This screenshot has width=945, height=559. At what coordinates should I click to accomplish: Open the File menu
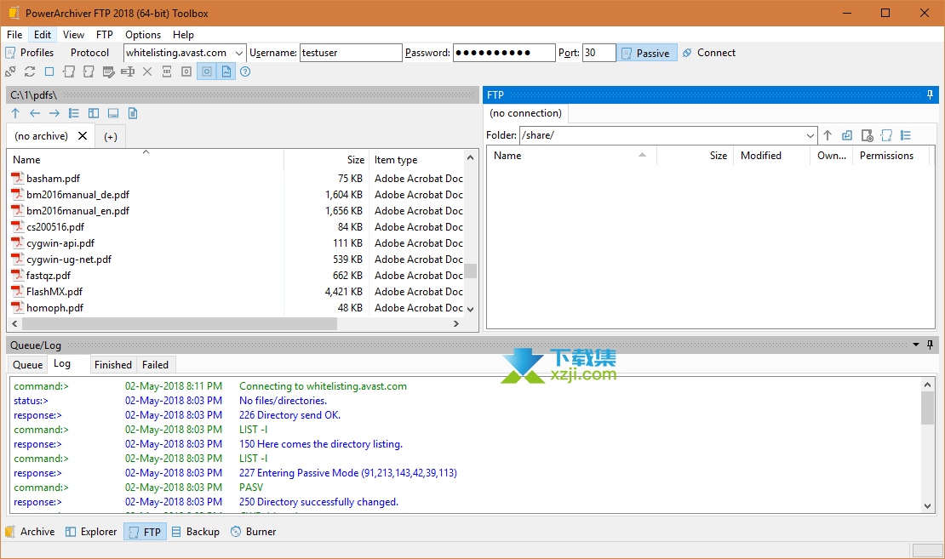[x=14, y=35]
